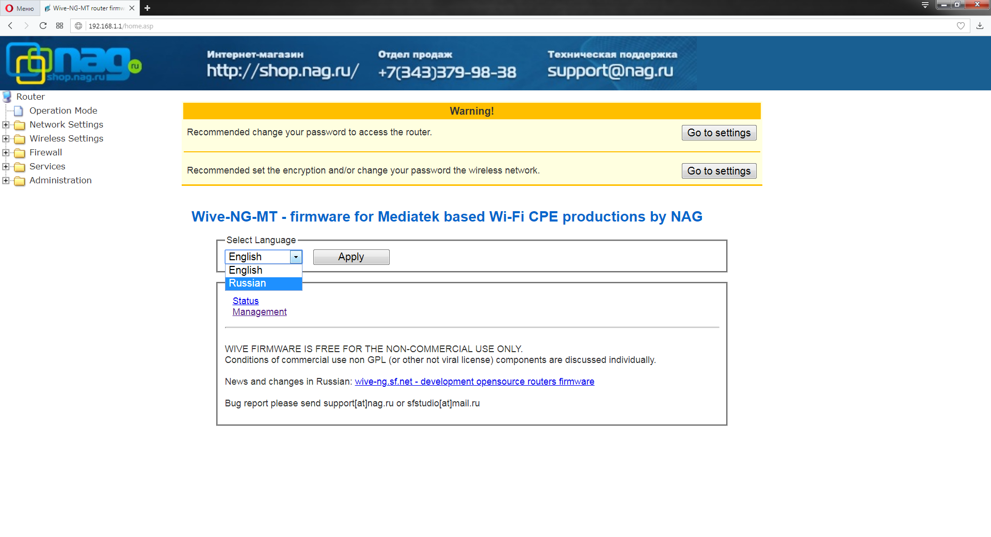Click the Warning! header bar

tap(472, 111)
